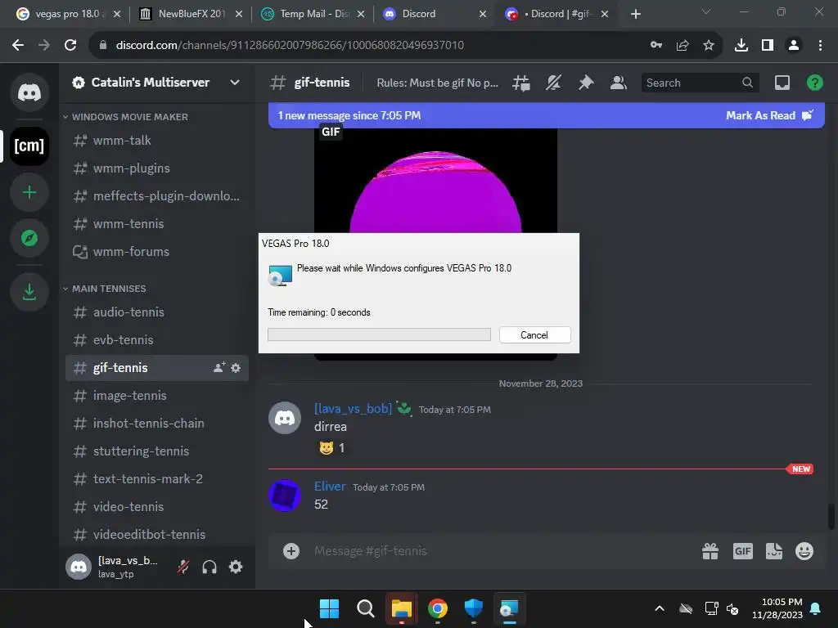The height and width of the screenshot is (628, 838).
Task: Open the wmm-talk channel
Action: [156, 141]
